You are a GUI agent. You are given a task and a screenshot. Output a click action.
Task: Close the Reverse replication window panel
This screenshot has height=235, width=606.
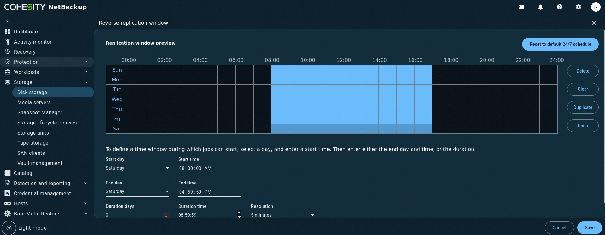(x=594, y=23)
